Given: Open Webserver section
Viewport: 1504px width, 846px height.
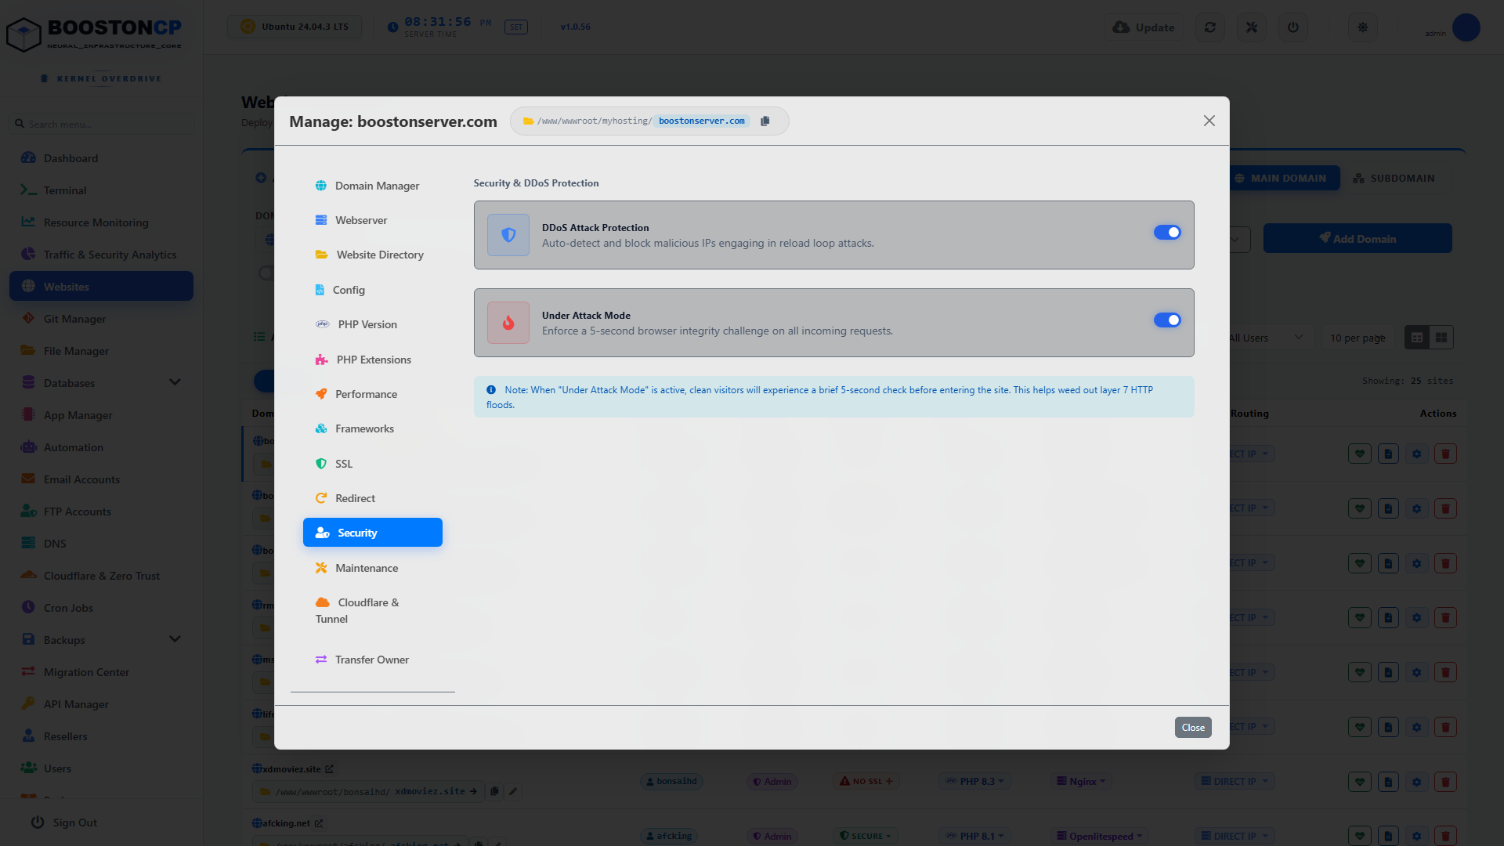Looking at the screenshot, I should pos(373,220).
